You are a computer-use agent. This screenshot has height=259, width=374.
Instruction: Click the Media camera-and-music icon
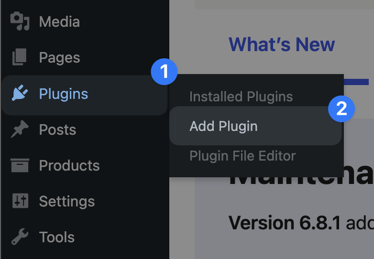tap(20, 22)
